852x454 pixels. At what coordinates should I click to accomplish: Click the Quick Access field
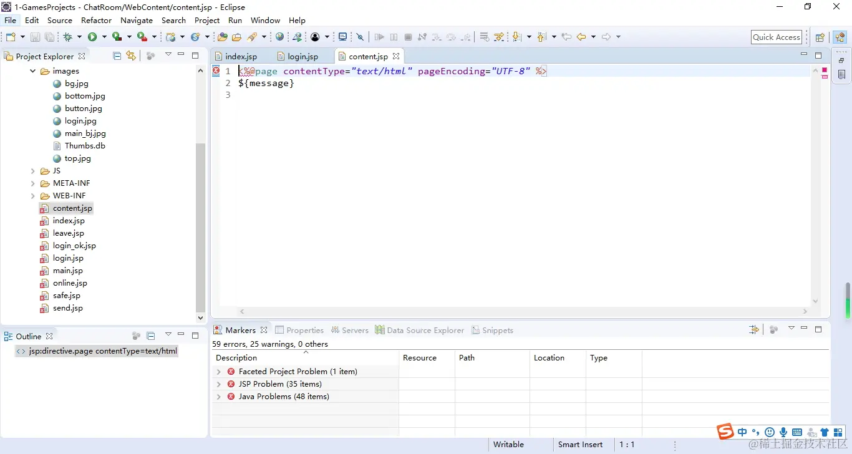coord(777,37)
